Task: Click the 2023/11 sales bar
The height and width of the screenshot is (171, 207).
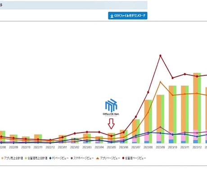Action: 185,114
